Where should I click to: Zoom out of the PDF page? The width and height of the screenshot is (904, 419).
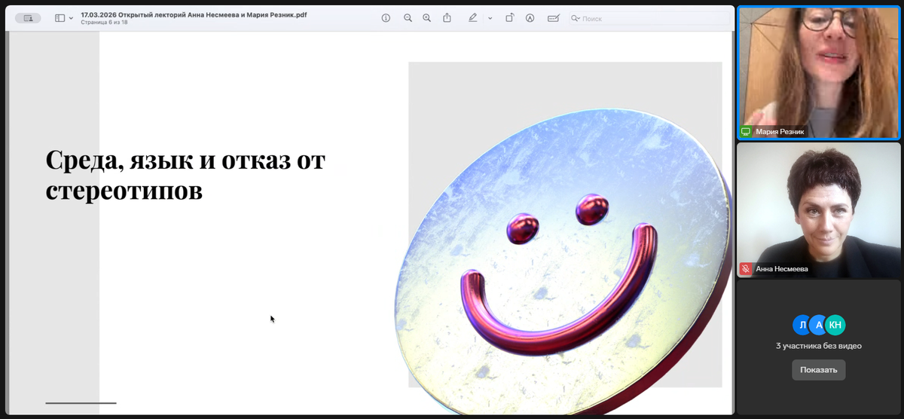click(408, 18)
